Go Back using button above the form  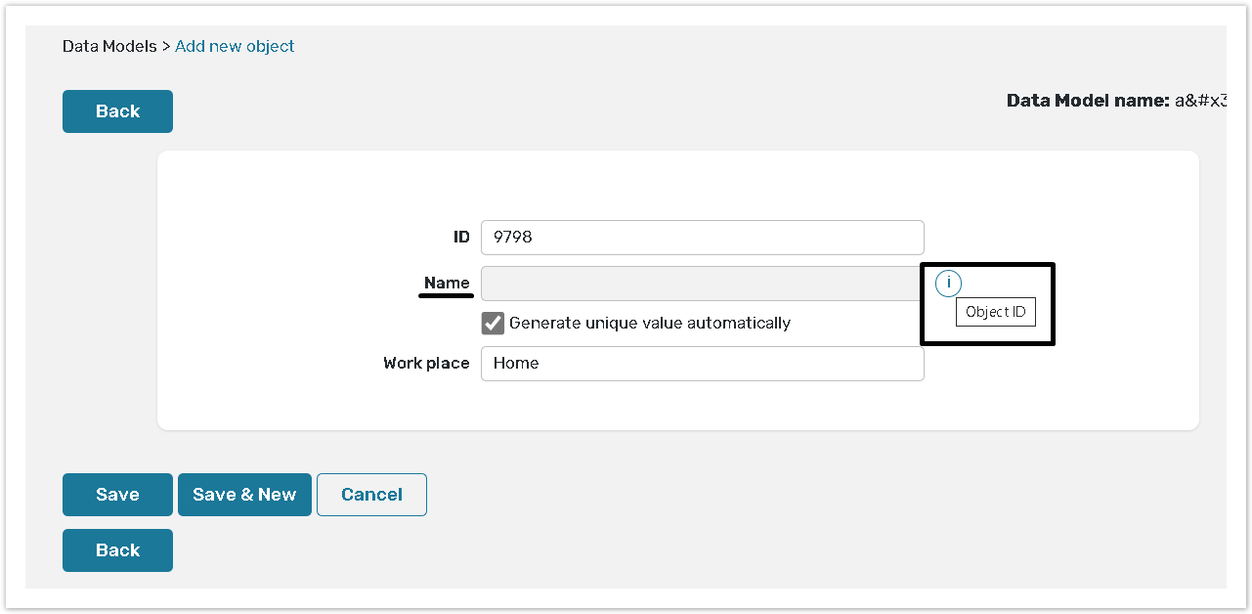pos(117,111)
